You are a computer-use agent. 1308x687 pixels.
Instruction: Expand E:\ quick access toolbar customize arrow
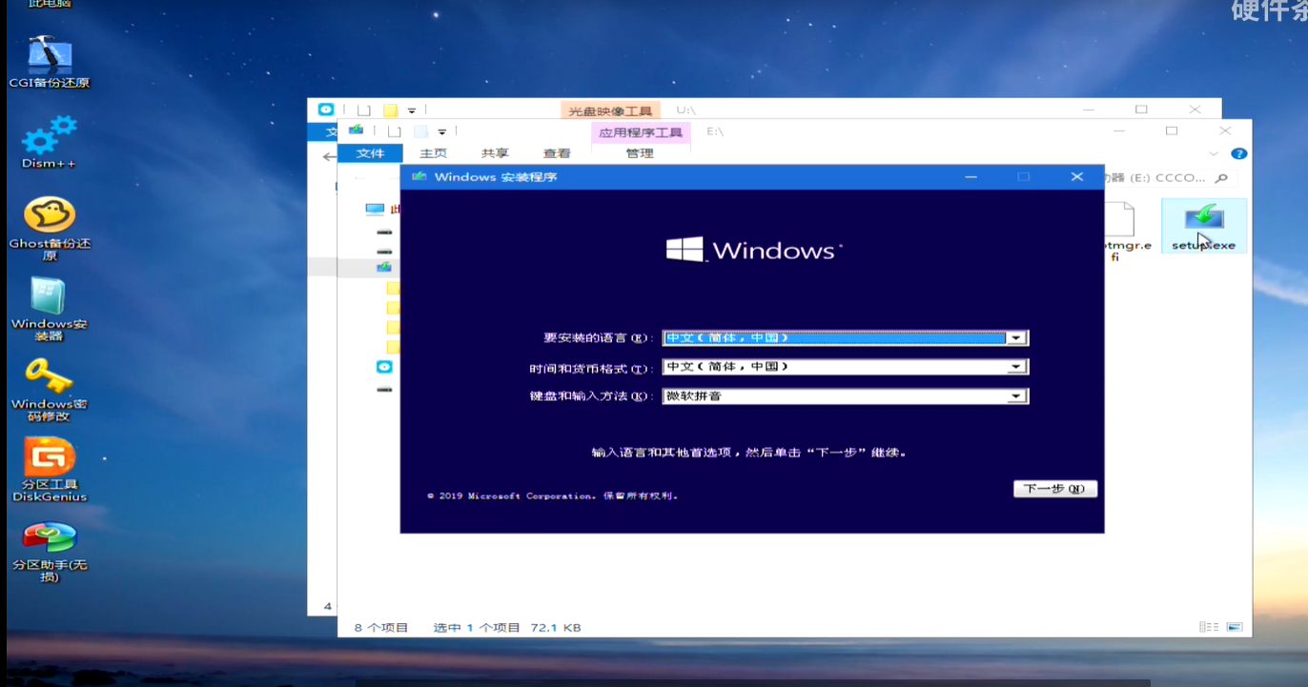point(441,131)
